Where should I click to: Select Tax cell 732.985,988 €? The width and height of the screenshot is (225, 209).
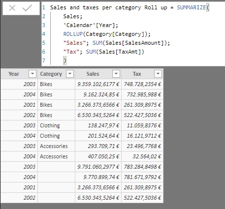tap(142, 94)
